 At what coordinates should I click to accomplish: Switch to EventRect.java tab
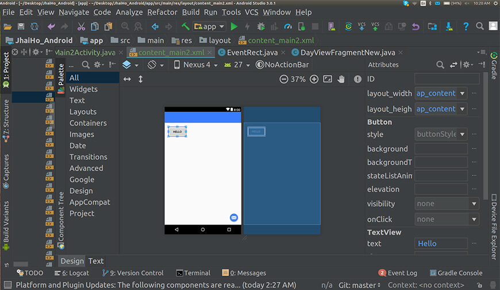point(252,53)
